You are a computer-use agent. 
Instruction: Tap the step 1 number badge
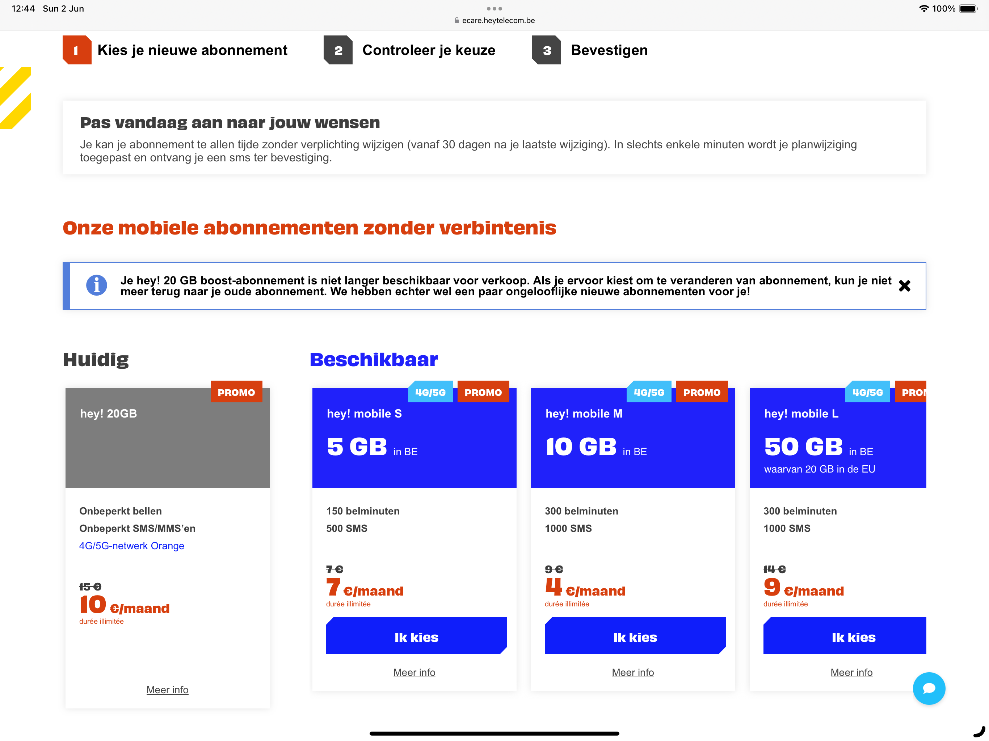tap(77, 50)
